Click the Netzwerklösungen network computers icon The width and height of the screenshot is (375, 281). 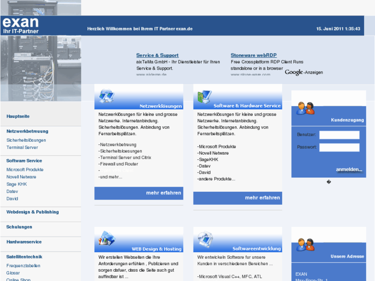pyautogui.click(x=106, y=96)
